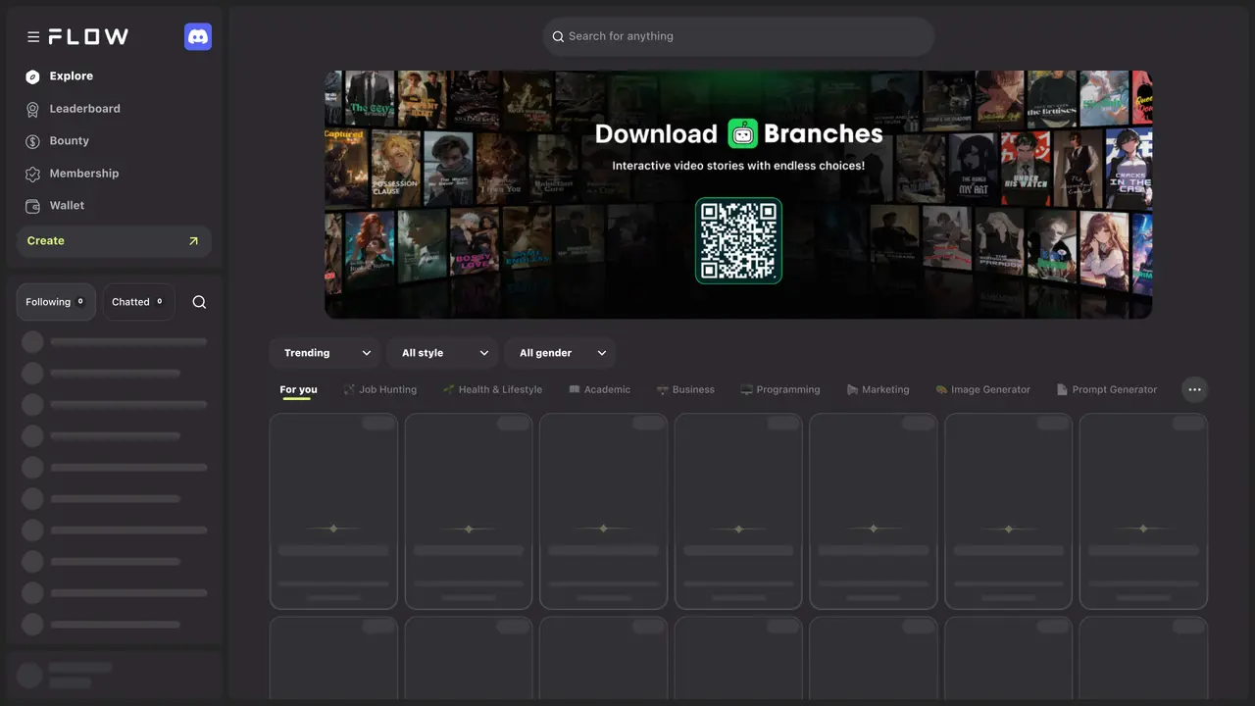Open the All gender dropdown
This screenshot has width=1255, height=706.
point(560,353)
